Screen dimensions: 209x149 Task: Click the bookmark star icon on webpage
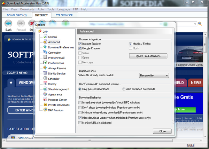(x=9, y=39)
